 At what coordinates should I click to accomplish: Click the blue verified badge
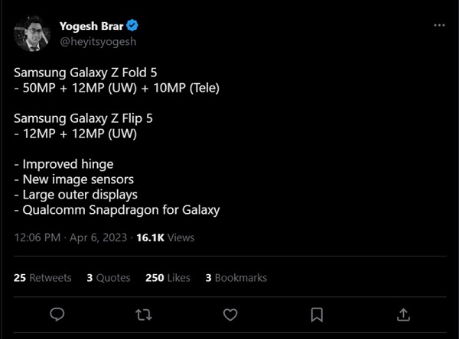pyautogui.click(x=133, y=26)
